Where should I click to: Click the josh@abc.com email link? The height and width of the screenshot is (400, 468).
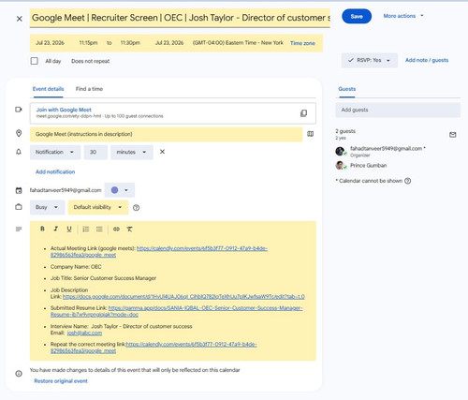pos(84,333)
